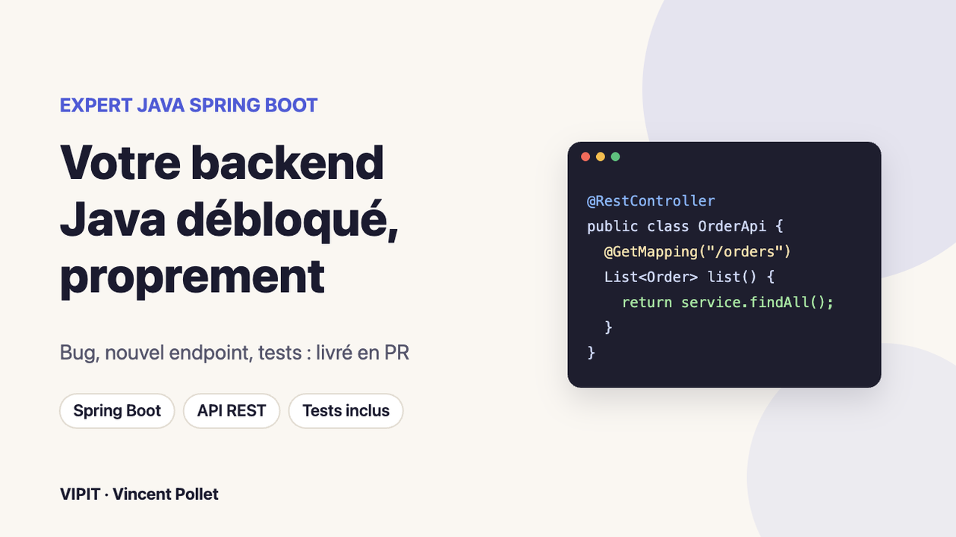Click the @GetMapping("/orders") line
Viewport: 956px width, 537px height.
[x=698, y=251]
